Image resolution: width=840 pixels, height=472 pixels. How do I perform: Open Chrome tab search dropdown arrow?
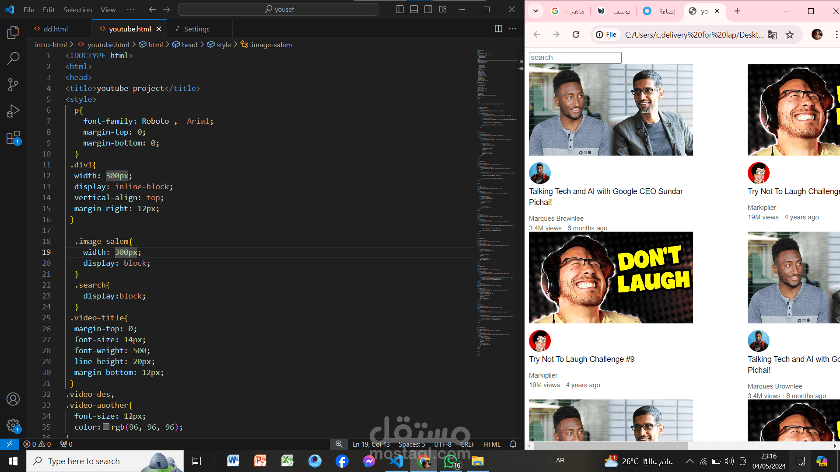pos(535,11)
